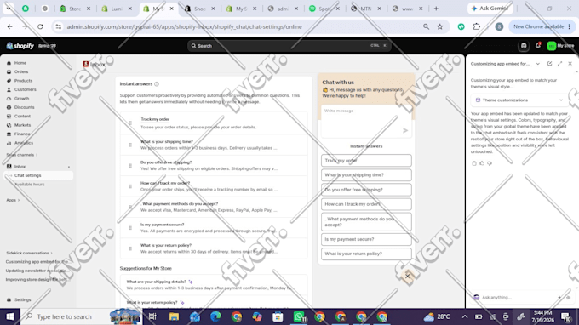The image size is (579, 325).
Task: Open suggestion What are your shipping details
Action: point(214,285)
